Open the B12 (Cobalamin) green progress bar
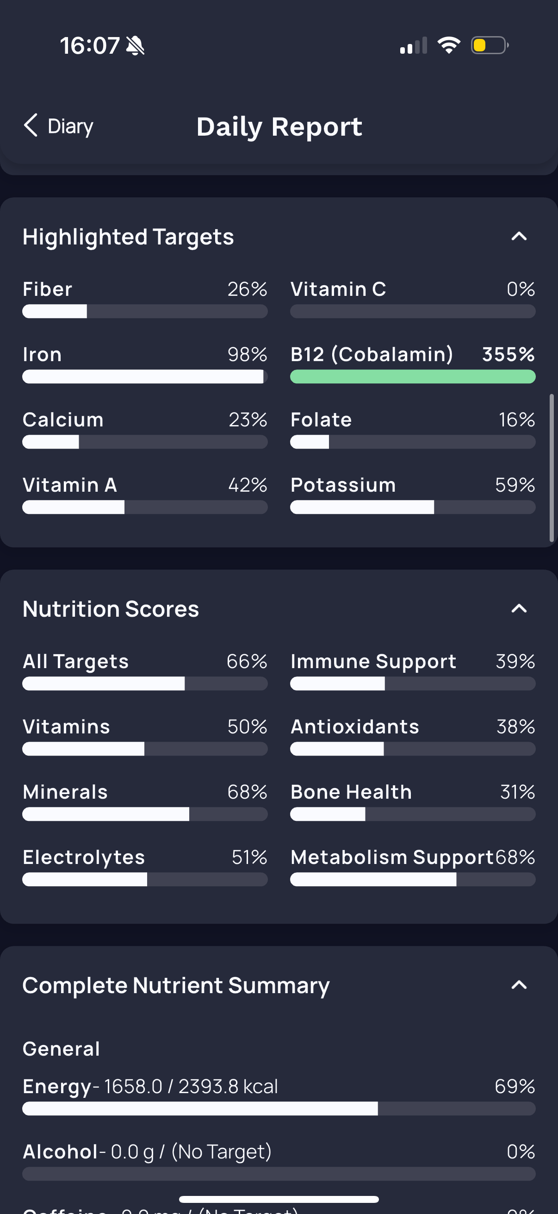The image size is (558, 1214). click(x=413, y=376)
